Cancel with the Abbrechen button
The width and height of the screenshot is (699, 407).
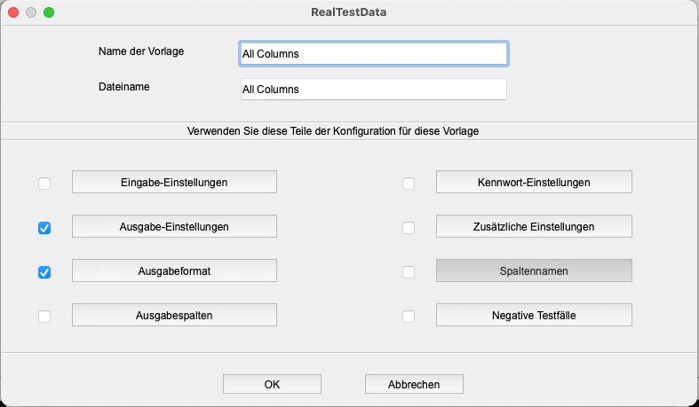coord(414,384)
